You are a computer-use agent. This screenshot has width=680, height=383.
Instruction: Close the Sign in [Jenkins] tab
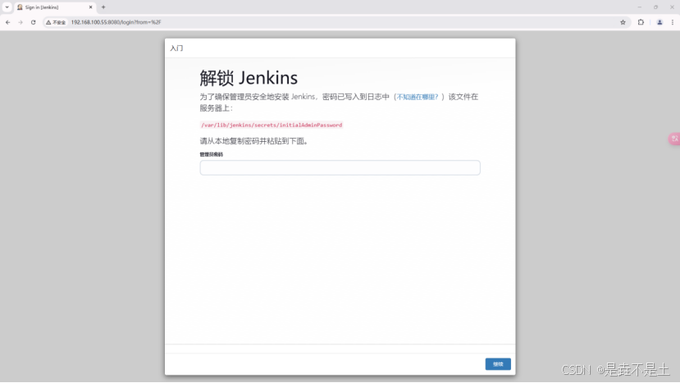90,7
